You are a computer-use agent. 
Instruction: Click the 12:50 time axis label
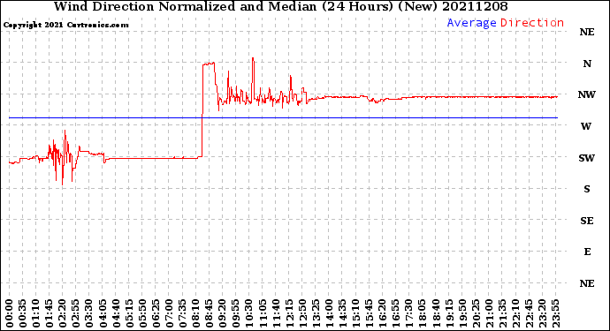point(302,313)
